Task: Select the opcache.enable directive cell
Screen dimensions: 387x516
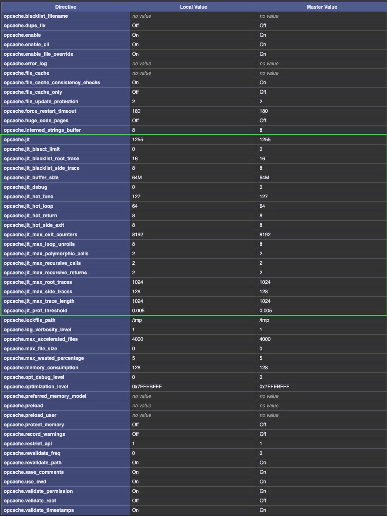Action: point(22,35)
